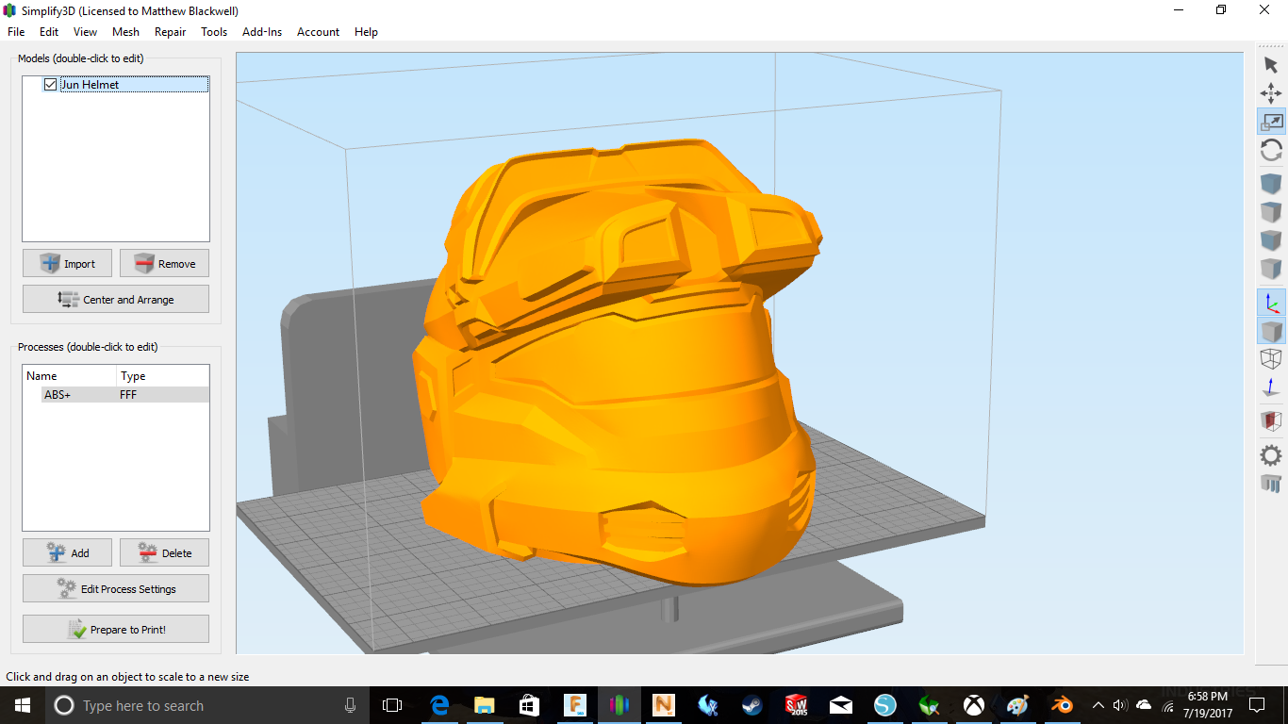Viewport: 1288px width, 724px height.
Task: Launch SolidWorks 2015 from the taskbar
Action: [x=797, y=705]
